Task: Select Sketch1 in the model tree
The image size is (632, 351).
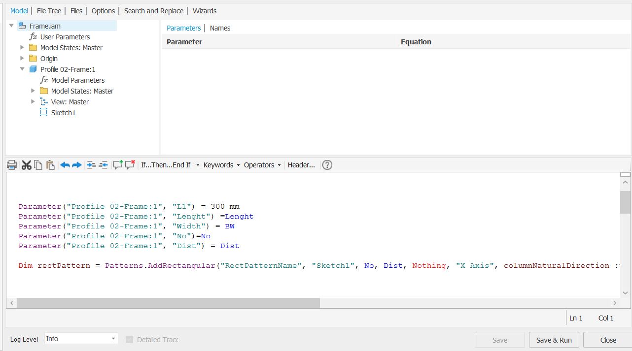Action: click(x=64, y=112)
